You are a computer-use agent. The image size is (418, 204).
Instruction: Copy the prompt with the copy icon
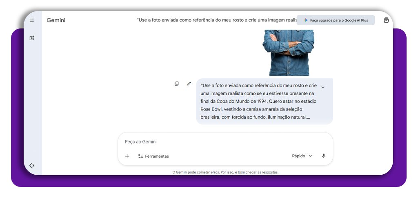click(177, 84)
